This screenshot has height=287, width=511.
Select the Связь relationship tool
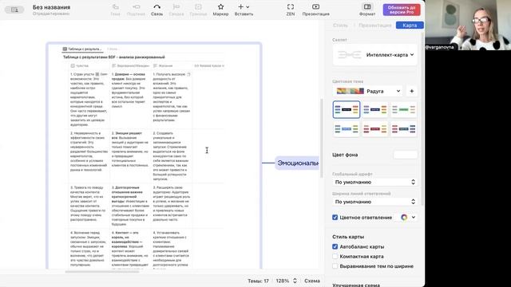156,10
